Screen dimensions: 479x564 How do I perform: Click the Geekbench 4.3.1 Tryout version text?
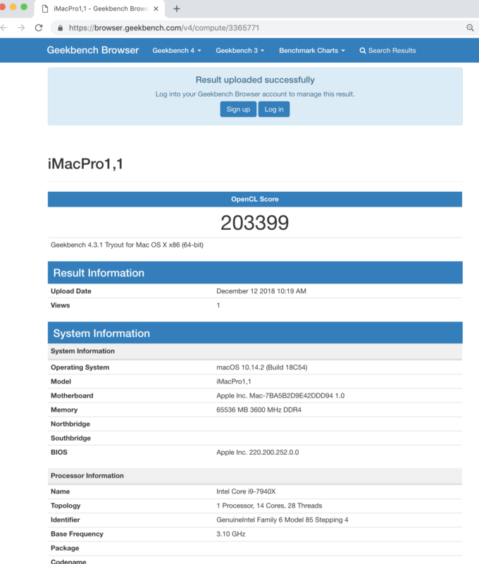pos(127,245)
